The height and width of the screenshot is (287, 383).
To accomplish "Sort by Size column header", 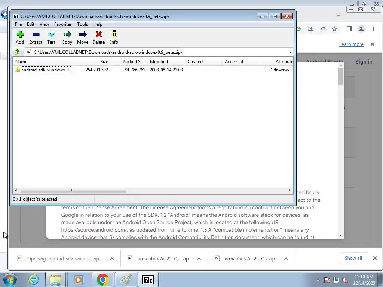I will point(91,62).
